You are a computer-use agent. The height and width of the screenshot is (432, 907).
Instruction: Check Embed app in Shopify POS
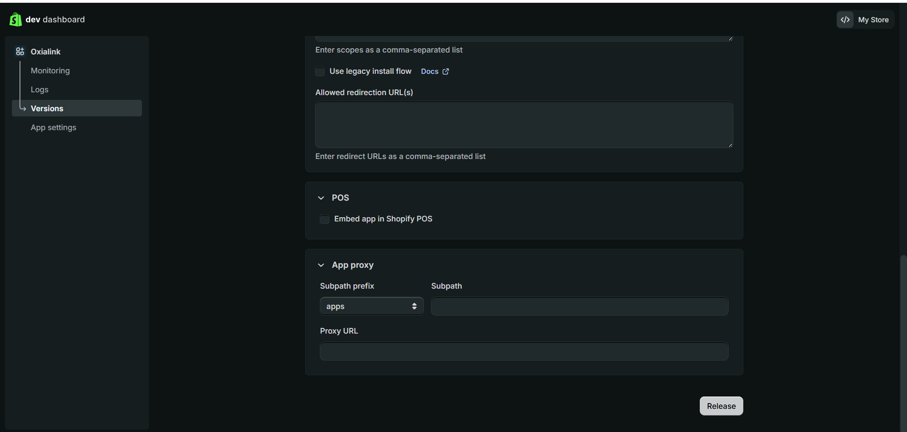[325, 219]
